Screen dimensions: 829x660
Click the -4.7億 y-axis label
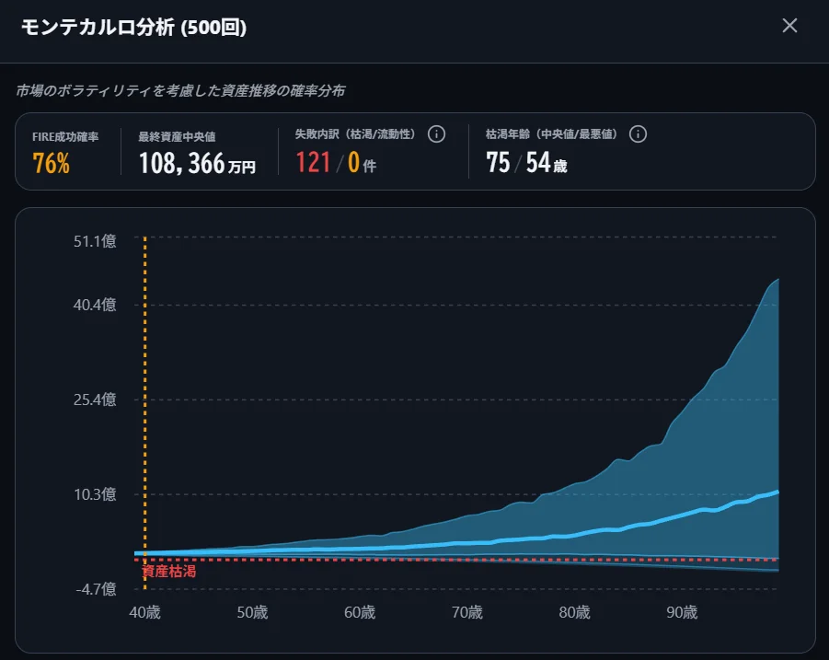click(x=96, y=588)
